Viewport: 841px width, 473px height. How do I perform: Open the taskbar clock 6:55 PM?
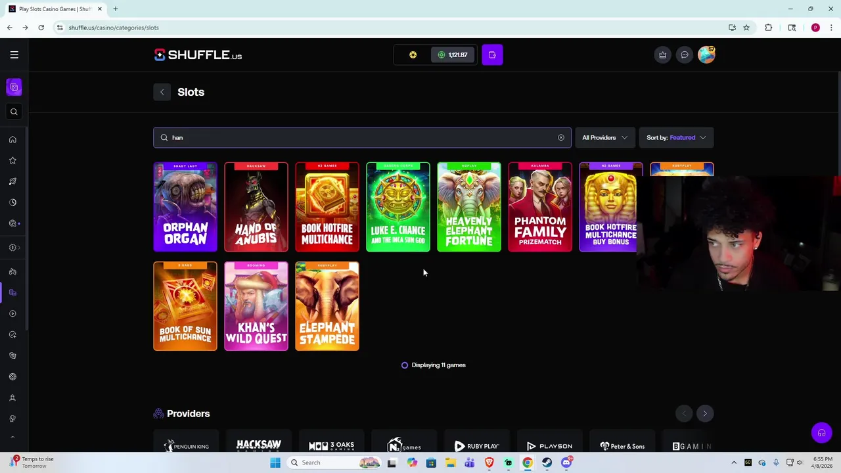[823, 462]
